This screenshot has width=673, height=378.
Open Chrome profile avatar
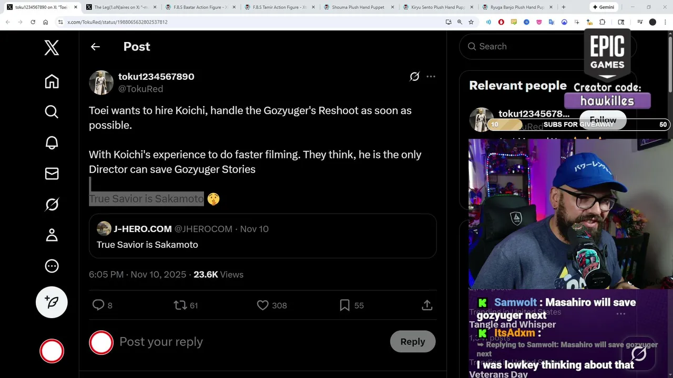(652, 22)
